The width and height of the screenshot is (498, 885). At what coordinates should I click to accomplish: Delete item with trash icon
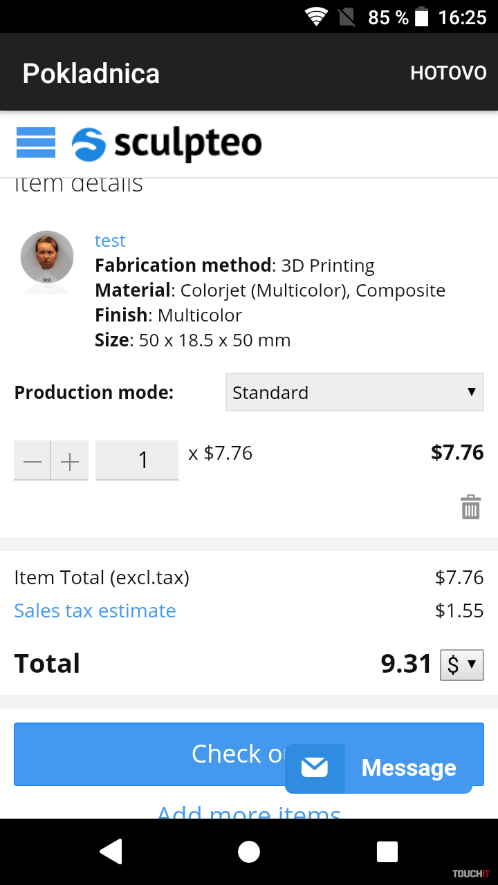(x=470, y=507)
